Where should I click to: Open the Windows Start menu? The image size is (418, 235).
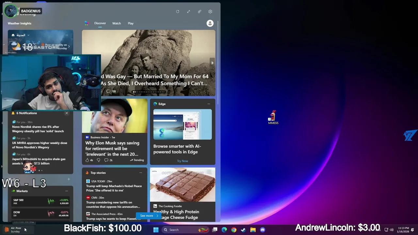click(156, 230)
